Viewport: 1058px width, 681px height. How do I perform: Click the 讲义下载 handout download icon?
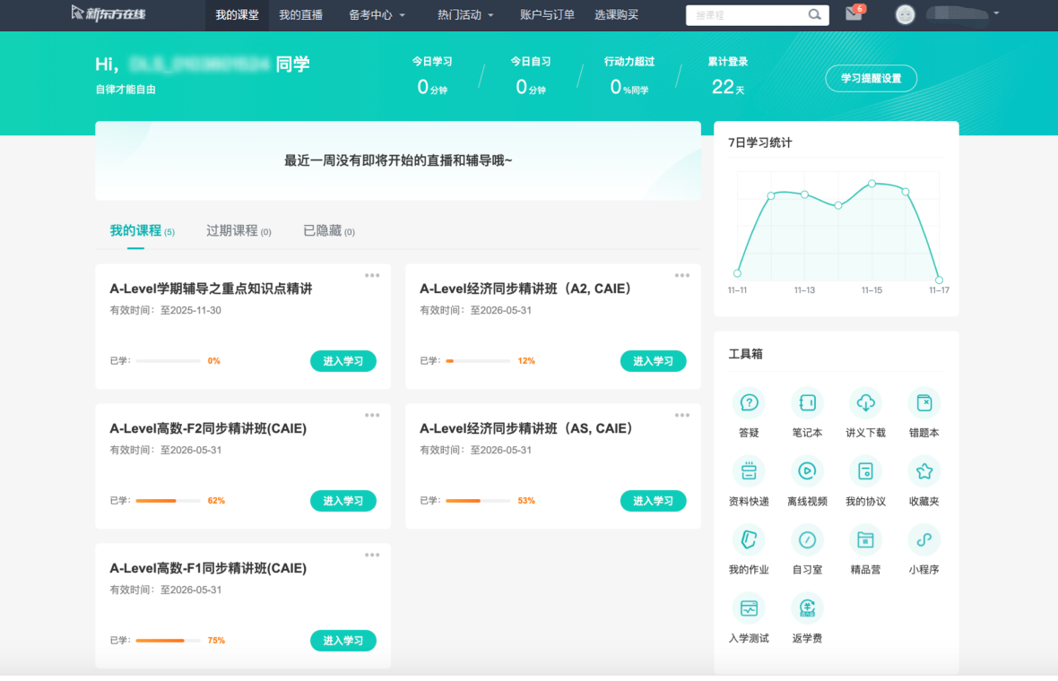point(865,403)
